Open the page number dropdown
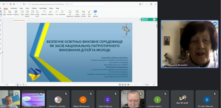 [15, 85]
